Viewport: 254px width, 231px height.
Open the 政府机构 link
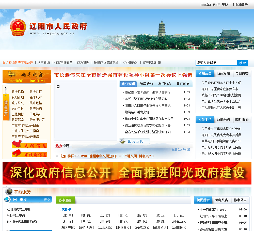click(18, 92)
